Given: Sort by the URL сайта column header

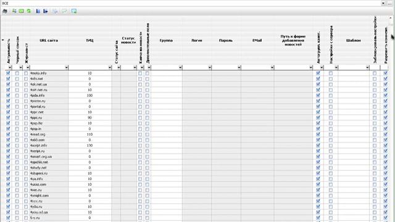Looking at the screenshot, I should pyautogui.click(x=49, y=40).
